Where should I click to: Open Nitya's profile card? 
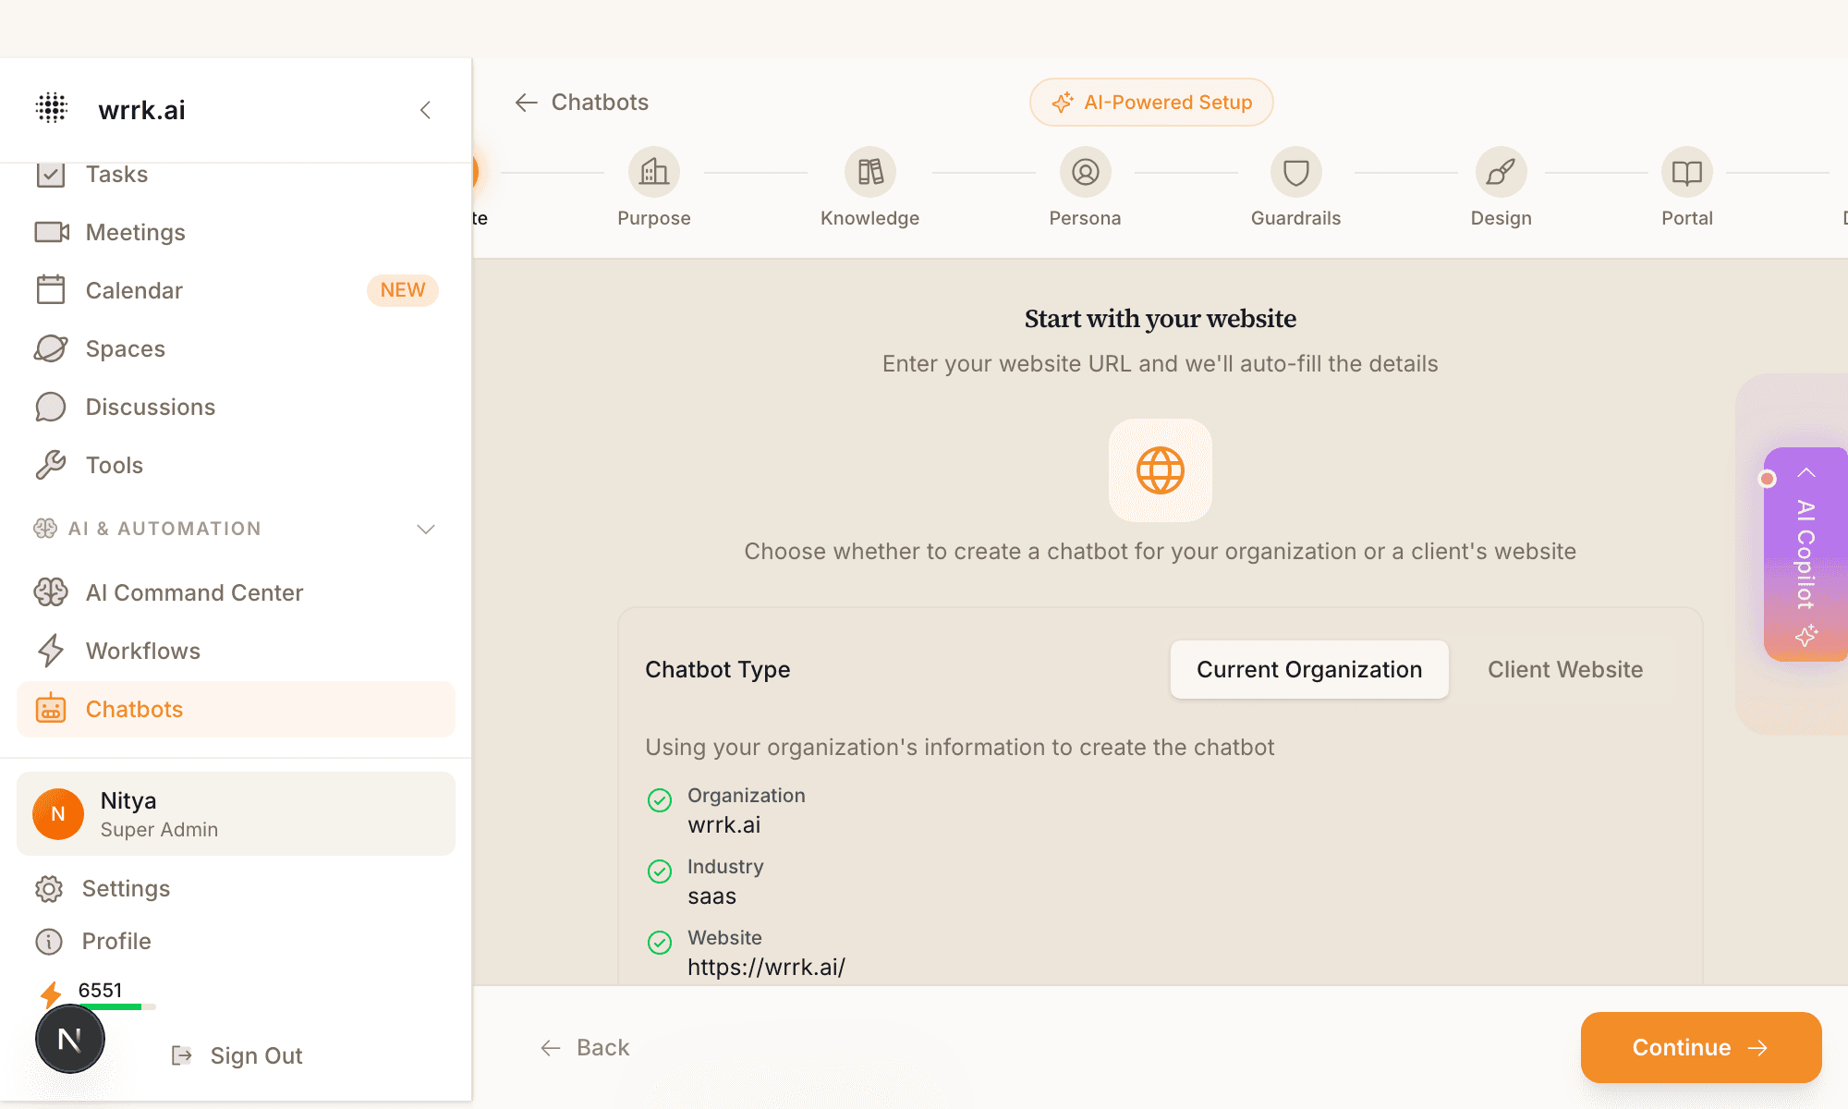236,813
